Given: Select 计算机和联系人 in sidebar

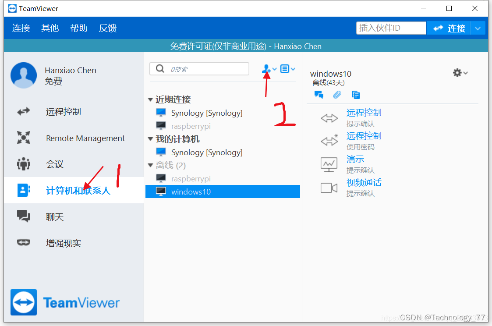Looking at the screenshot, I should coord(78,191).
